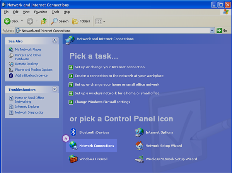Open Network Diagnostics troubleshooter link

(x=29, y=112)
